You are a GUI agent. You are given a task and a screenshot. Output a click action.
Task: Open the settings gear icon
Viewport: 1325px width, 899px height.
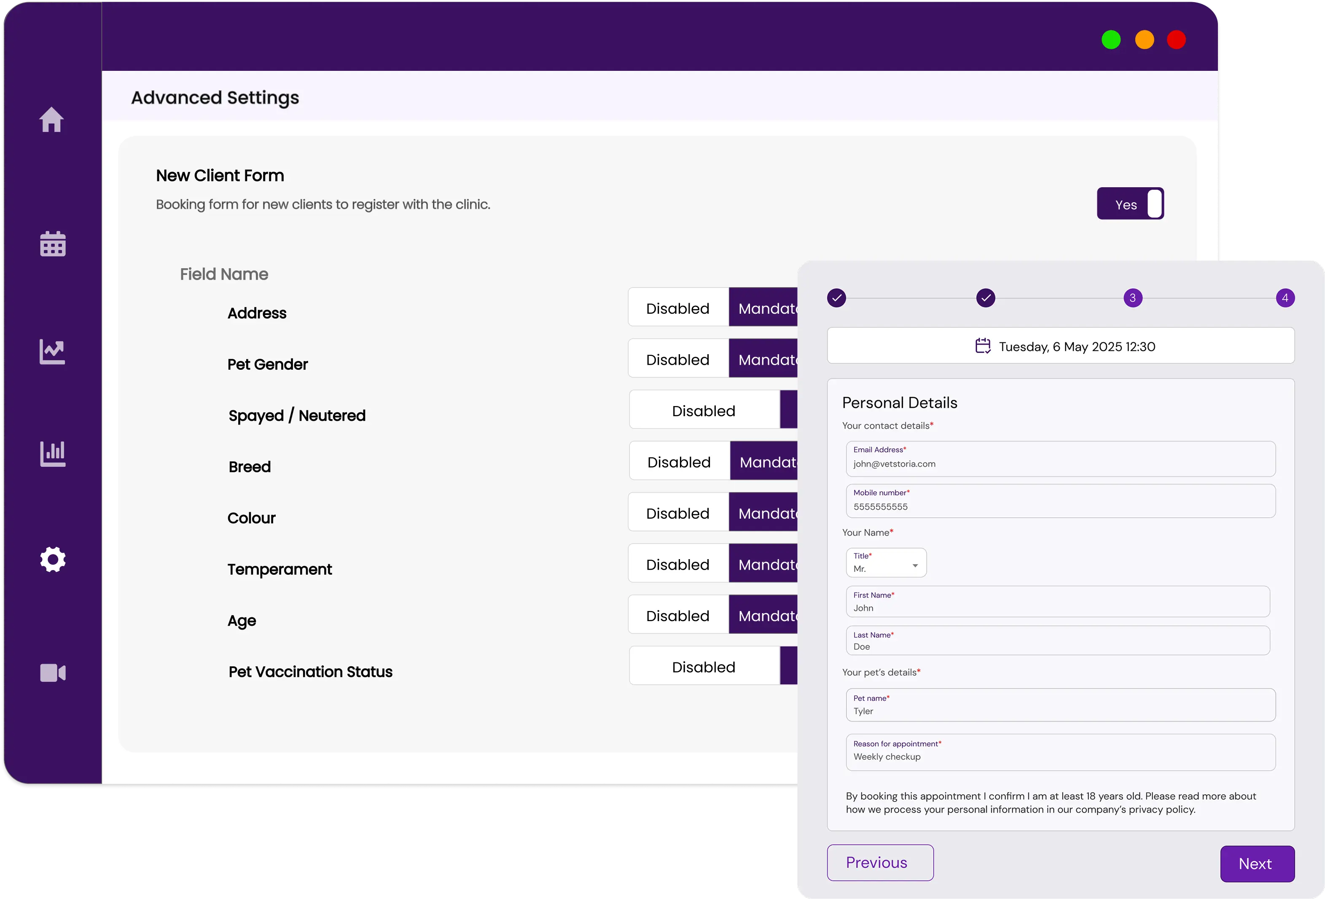coord(53,560)
